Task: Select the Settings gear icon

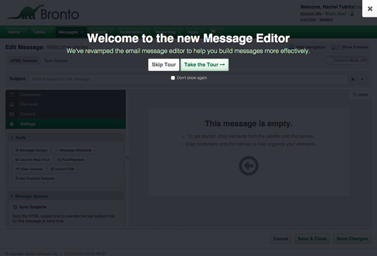Action: [x=12, y=124]
